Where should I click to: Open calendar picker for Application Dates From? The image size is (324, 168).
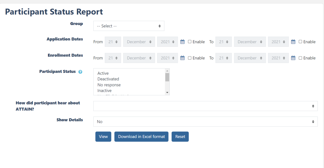182,42
